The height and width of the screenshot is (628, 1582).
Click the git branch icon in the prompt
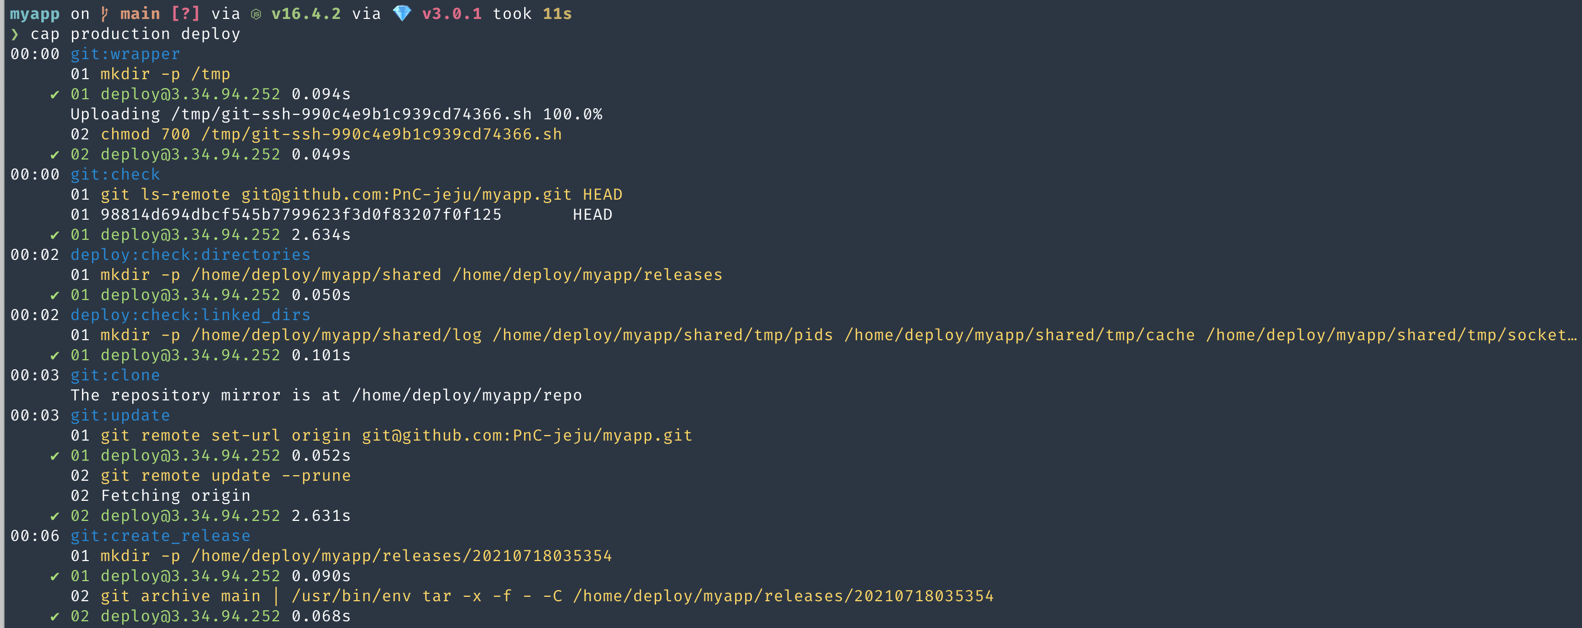[x=105, y=13]
